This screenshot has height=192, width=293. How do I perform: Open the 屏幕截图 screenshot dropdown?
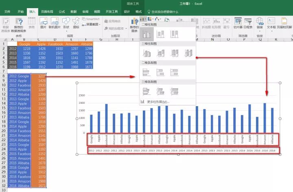tap(92, 24)
